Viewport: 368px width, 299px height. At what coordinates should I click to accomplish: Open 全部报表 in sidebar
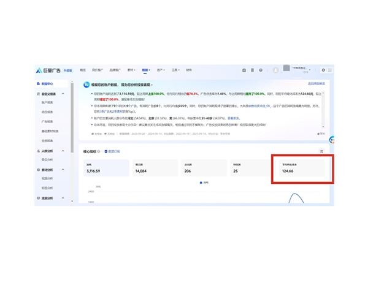(x=47, y=141)
